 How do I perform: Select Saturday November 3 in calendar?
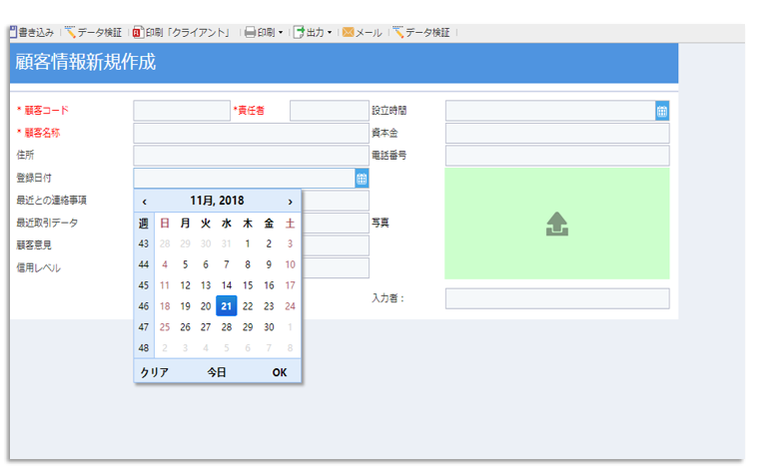(x=290, y=243)
